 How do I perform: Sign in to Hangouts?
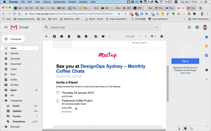pos(185,61)
